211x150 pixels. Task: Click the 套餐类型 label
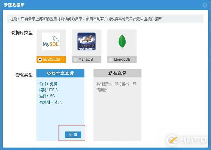pos(24,75)
